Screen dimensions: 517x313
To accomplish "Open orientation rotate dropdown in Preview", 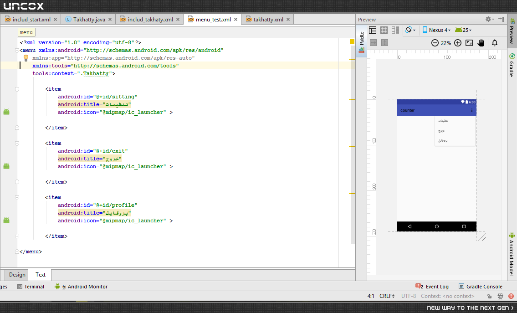I will 410,30.
